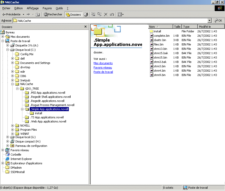Click the Up-one-level folder icon
Screen dimensions: 225x191
click(38, 14)
